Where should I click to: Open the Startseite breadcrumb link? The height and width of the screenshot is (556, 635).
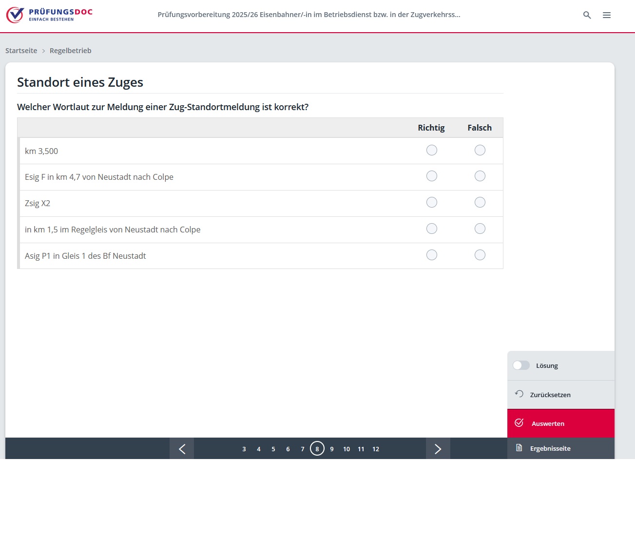click(x=21, y=51)
